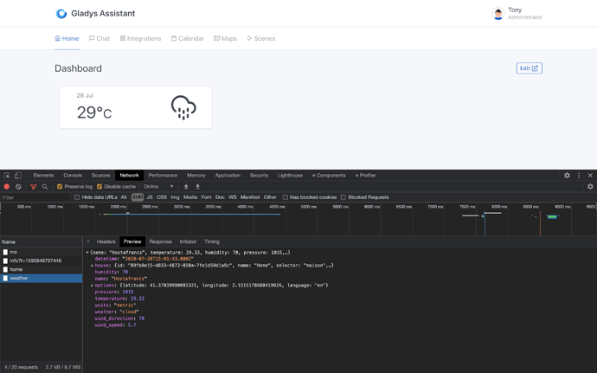Filter requests by CSS type
Screen dimensions: 597x373
pos(162,197)
